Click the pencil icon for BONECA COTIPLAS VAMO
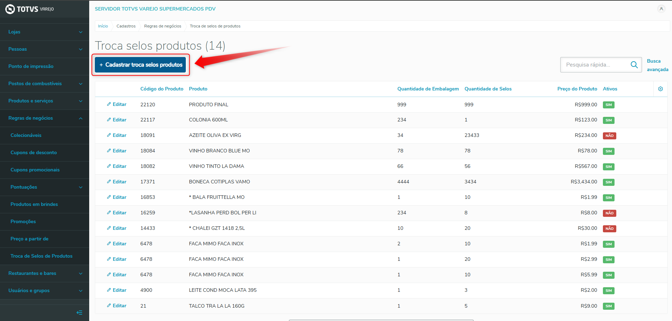Viewport: 672px width, 321px height. (109, 182)
